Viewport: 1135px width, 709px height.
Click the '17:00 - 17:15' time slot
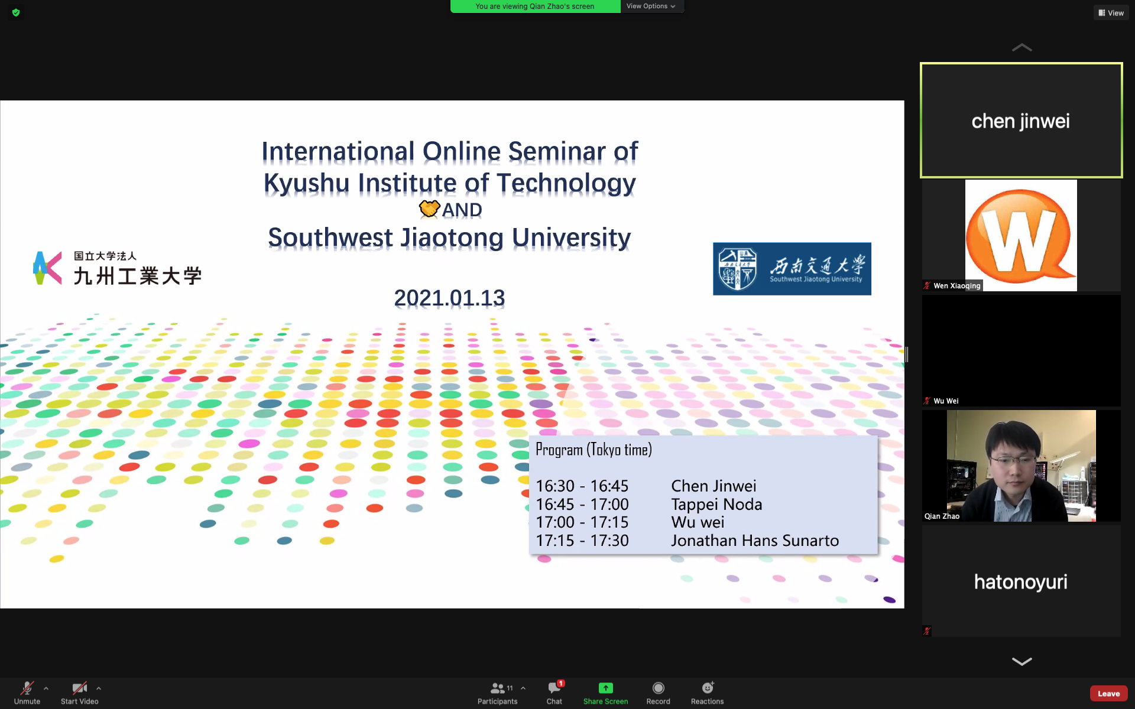pos(582,522)
